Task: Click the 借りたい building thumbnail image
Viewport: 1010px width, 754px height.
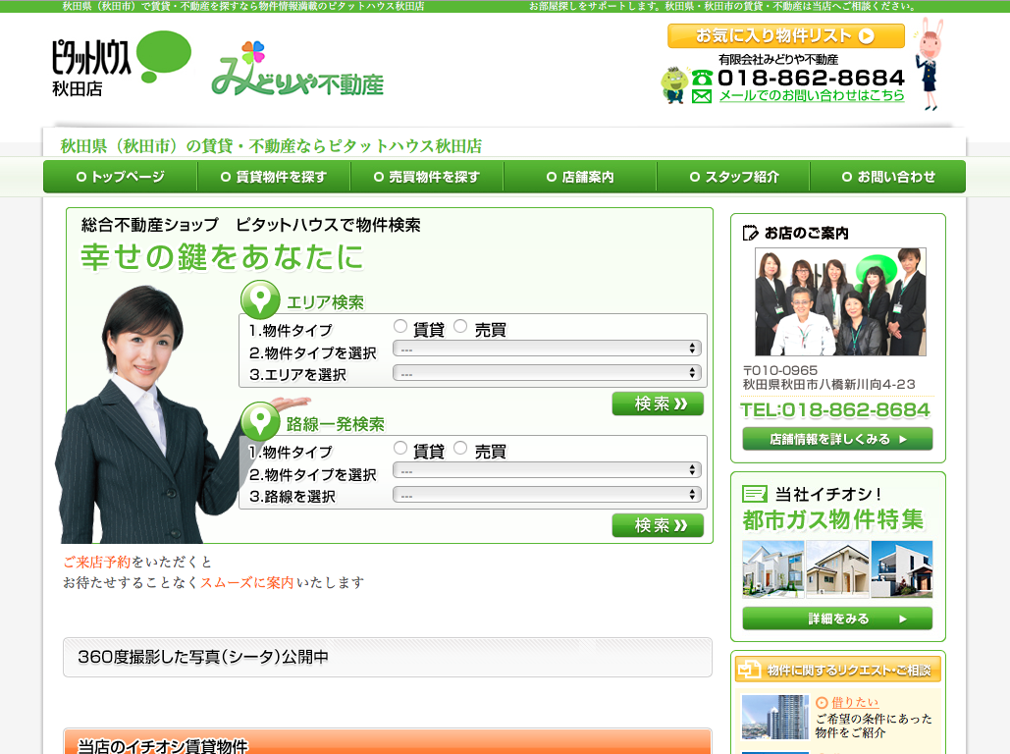Action: point(774,717)
